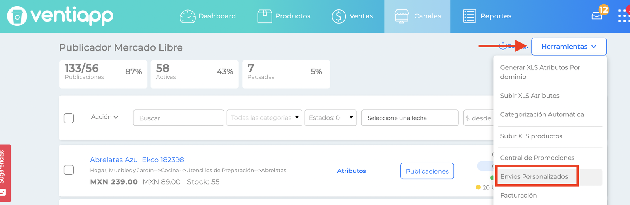Click the MXN 239.00 price text

coord(114,182)
